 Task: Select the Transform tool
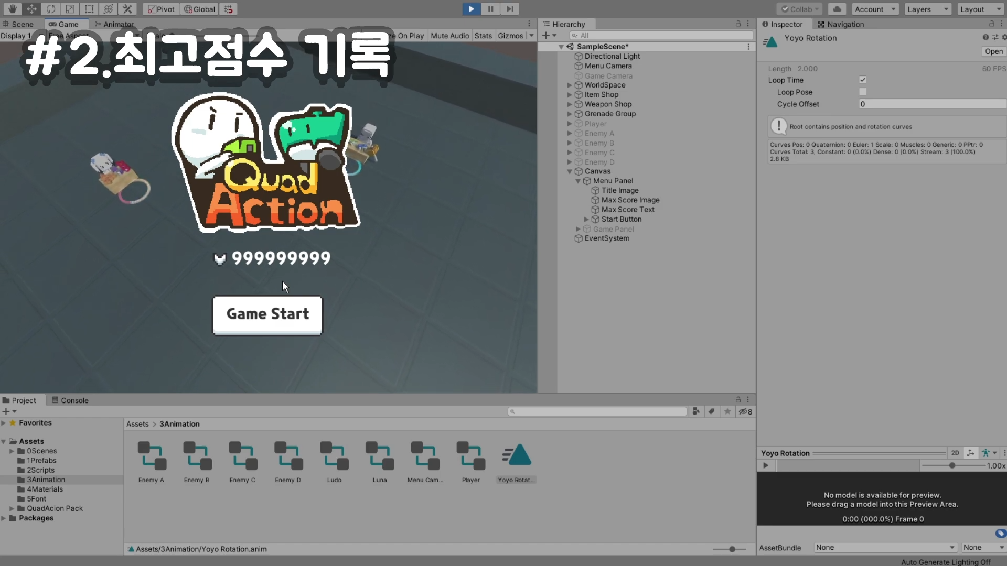click(108, 9)
